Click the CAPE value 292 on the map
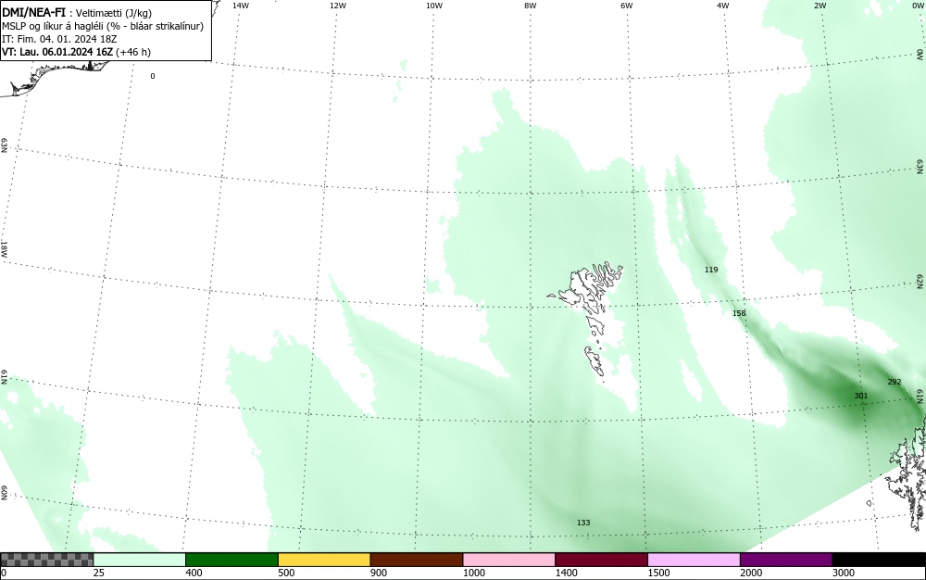Image resolution: width=926 pixels, height=580 pixels. pyautogui.click(x=895, y=382)
